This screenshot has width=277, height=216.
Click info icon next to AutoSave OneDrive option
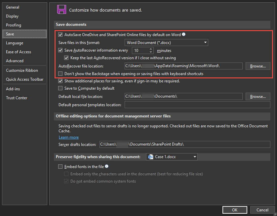click(x=184, y=34)
